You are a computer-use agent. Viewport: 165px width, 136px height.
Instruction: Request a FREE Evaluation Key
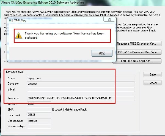(139, 44)
